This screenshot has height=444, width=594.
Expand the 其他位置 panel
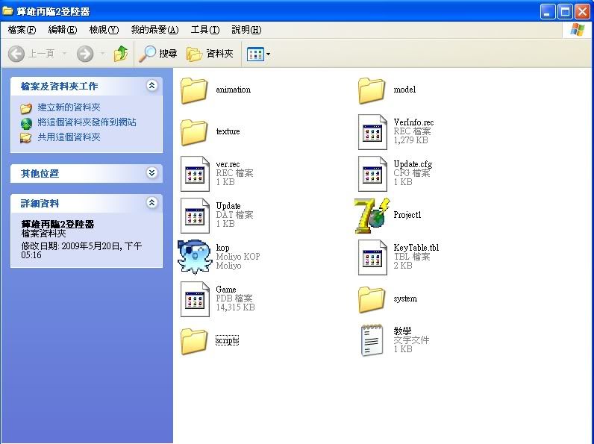[x=152, y=173]
